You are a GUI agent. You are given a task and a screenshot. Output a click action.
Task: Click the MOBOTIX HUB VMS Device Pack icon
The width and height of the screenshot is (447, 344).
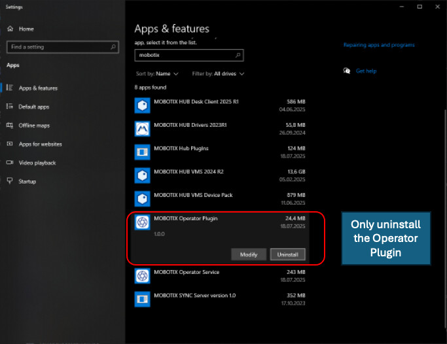(x=142, y=199)
